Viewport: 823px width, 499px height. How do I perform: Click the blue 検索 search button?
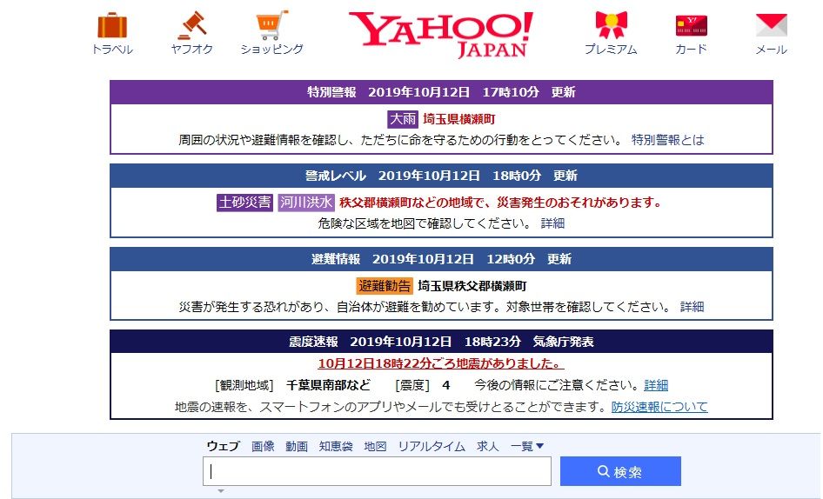point(620,471)
